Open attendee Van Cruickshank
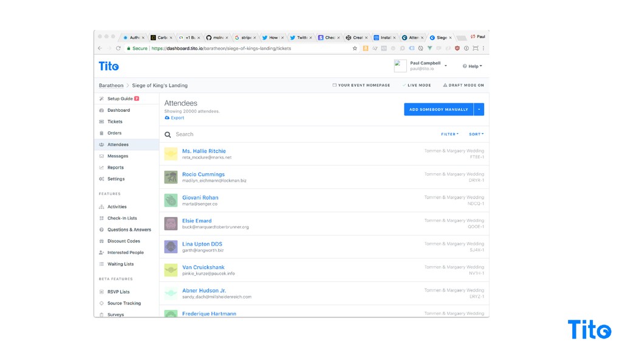The height and width of the screenshot is (350, 622). 203,267
